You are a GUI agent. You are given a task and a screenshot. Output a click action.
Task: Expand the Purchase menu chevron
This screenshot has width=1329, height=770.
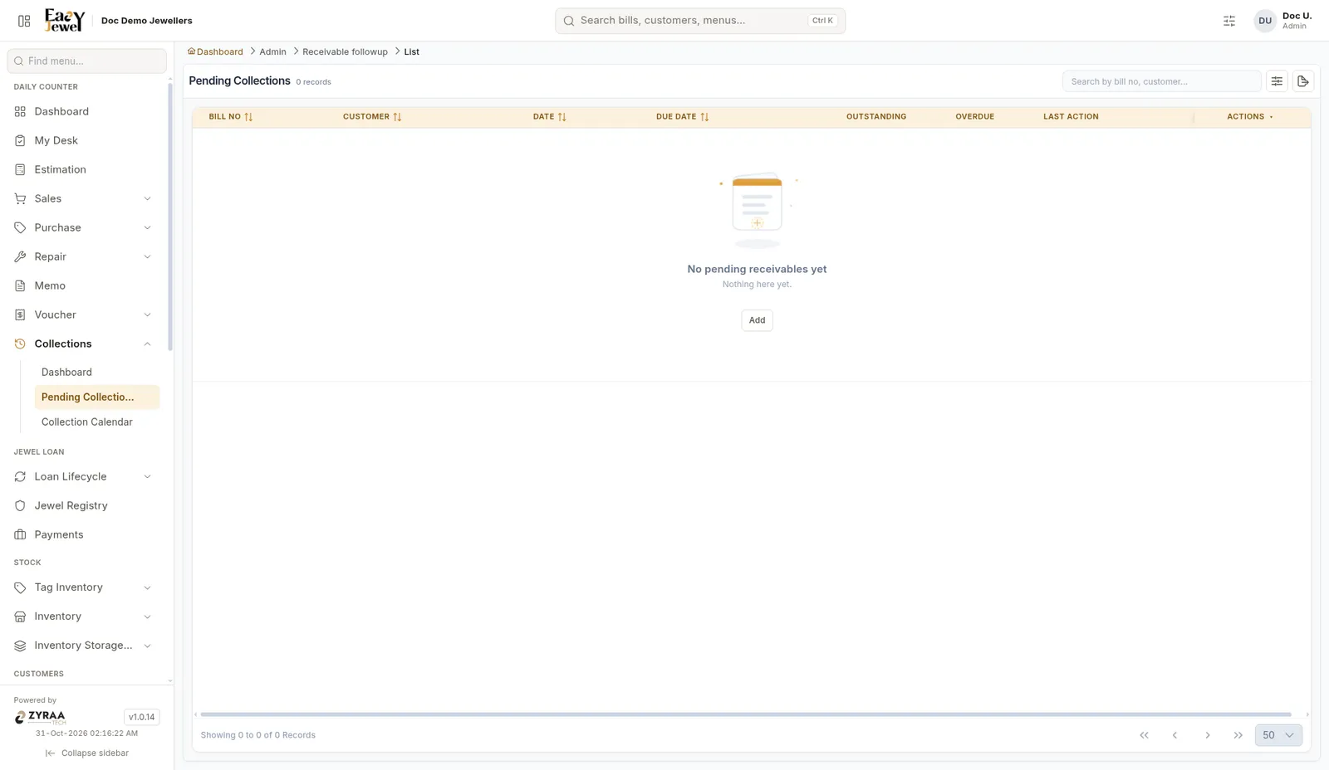147,227
